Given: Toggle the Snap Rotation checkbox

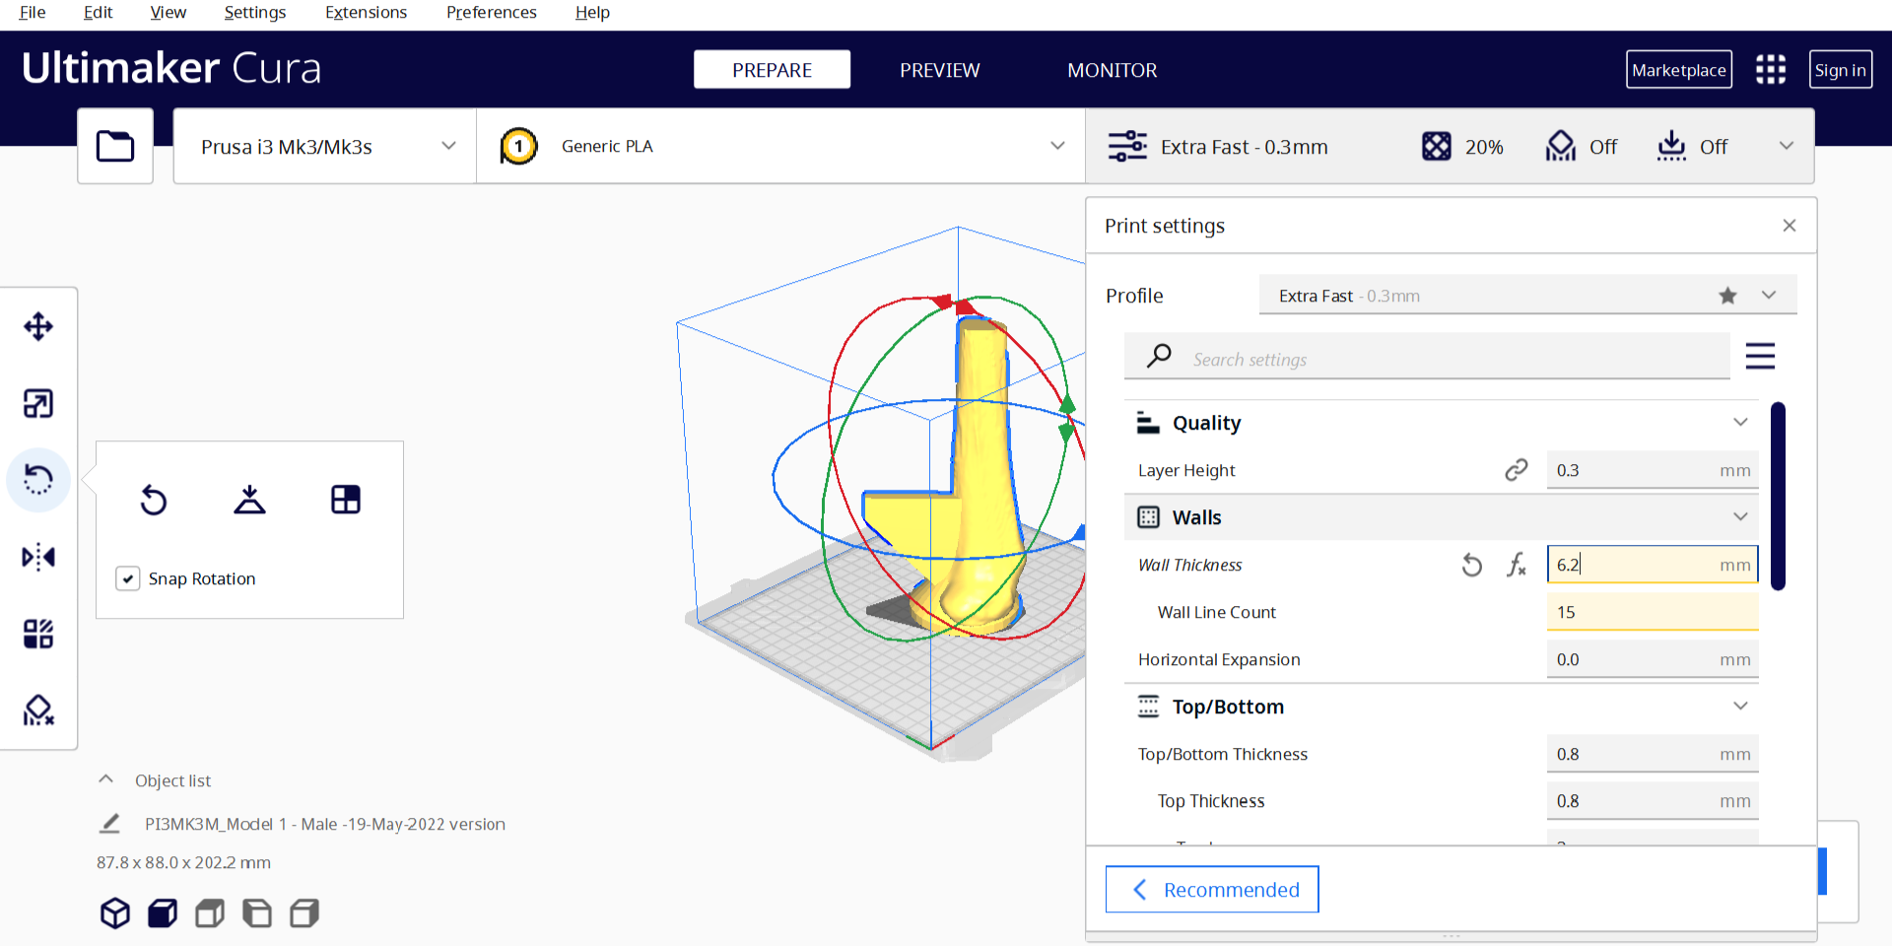Looking at the screenshot, I should [128, 578].
